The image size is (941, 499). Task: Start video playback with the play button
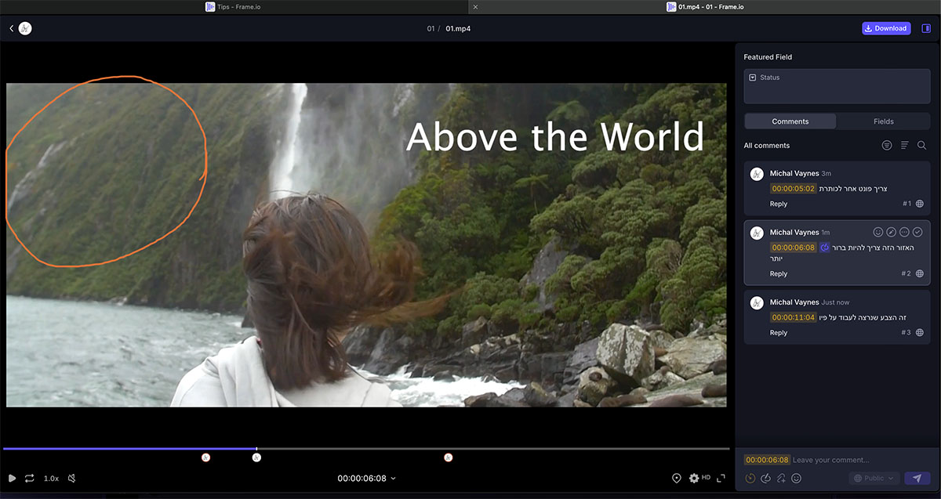coord(12,478)
